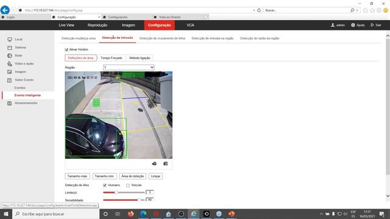
Task: Open Sistema in the sidebar
Action: [20, 47]
